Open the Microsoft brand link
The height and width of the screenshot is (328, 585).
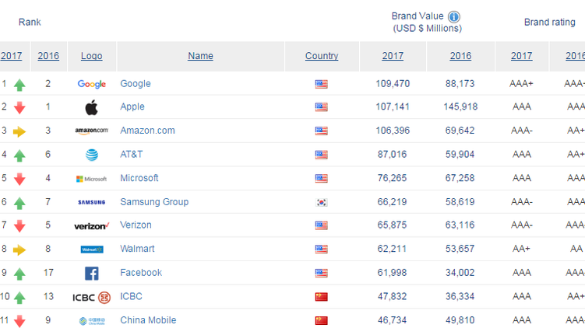pos(139,178)
